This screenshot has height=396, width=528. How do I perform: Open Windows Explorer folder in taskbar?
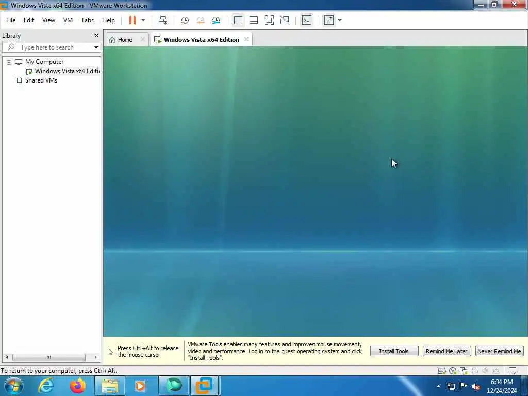pos(110,386)
